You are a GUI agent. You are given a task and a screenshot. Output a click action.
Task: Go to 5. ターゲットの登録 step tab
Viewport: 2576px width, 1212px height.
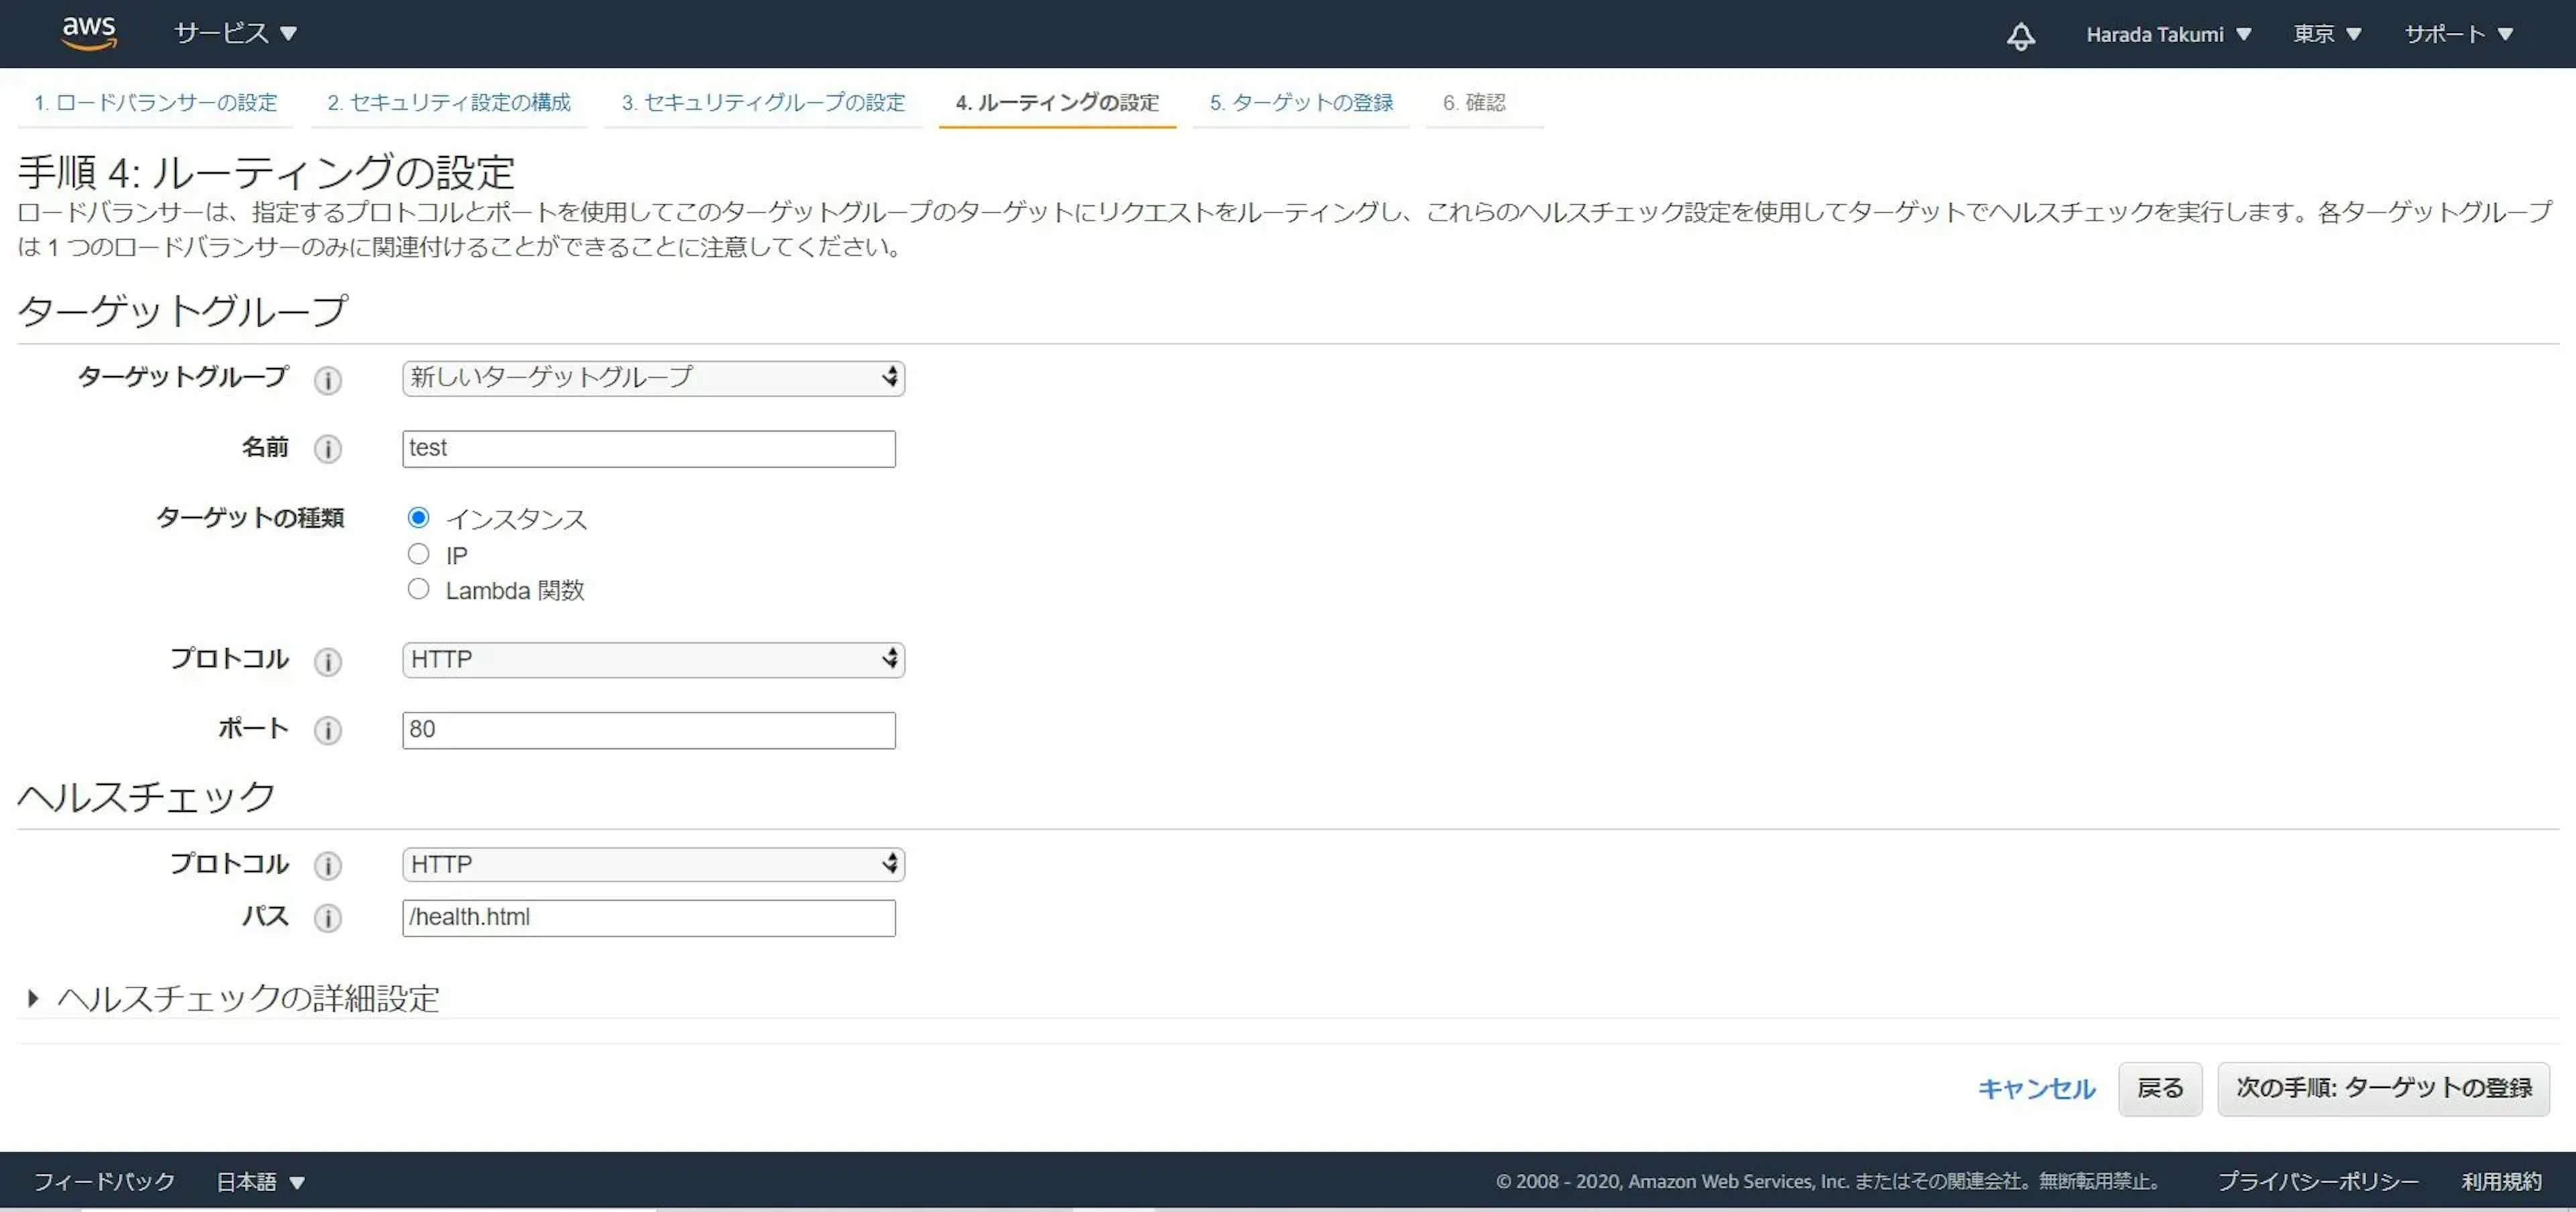[x=1300, y=102]
